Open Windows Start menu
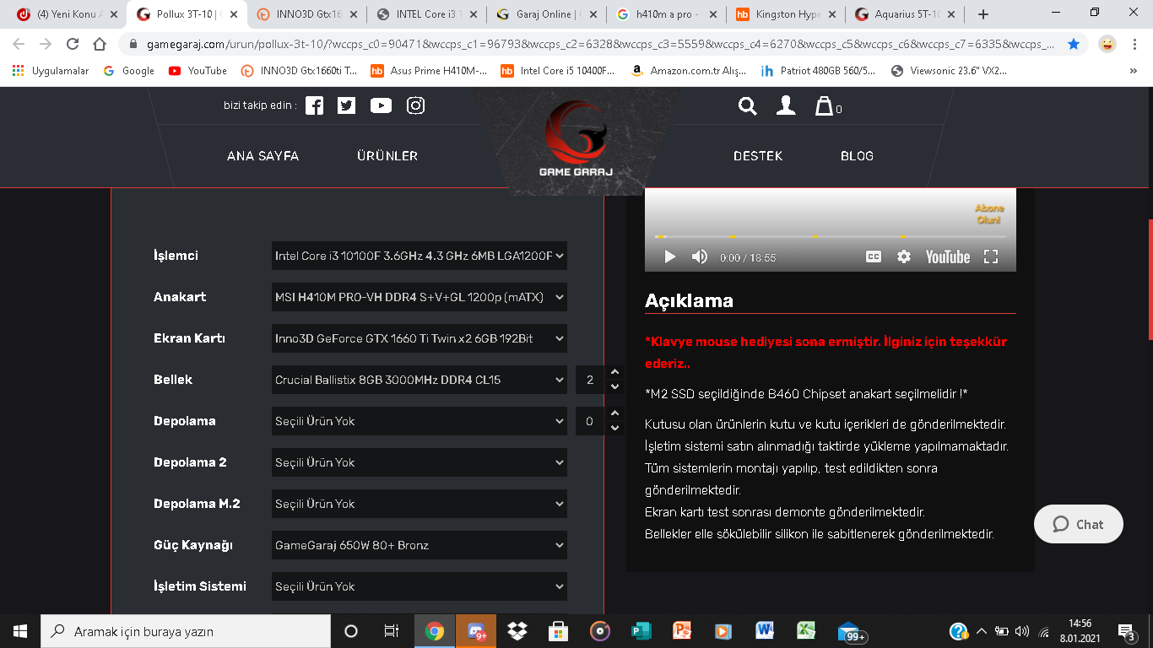The height and width of the screenshot is (648, 1153). coord(20,631)
